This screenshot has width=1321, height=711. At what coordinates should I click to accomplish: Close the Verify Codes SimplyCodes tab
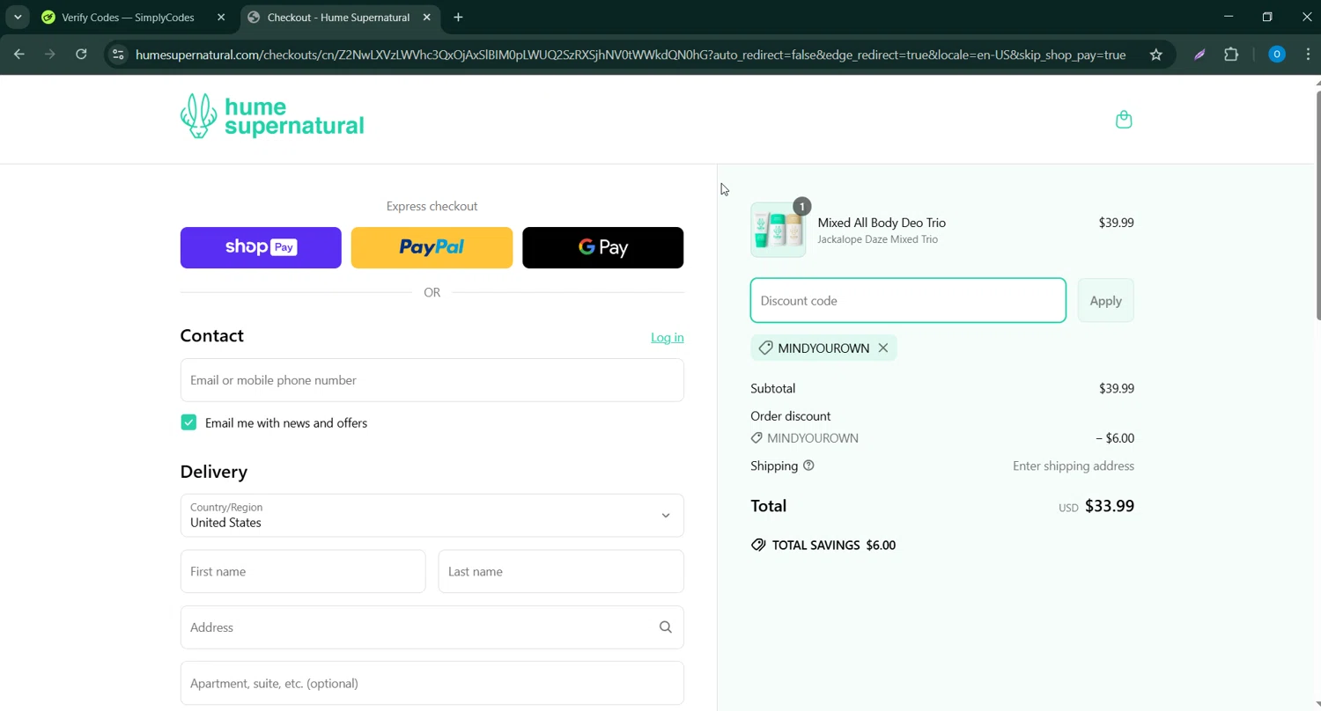coord(221,18)
